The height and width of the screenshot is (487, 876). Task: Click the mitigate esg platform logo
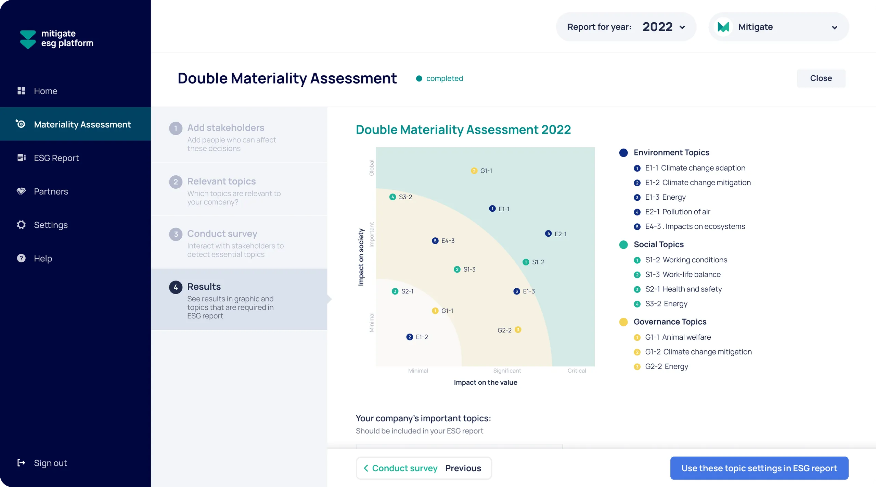coord(56,39)
